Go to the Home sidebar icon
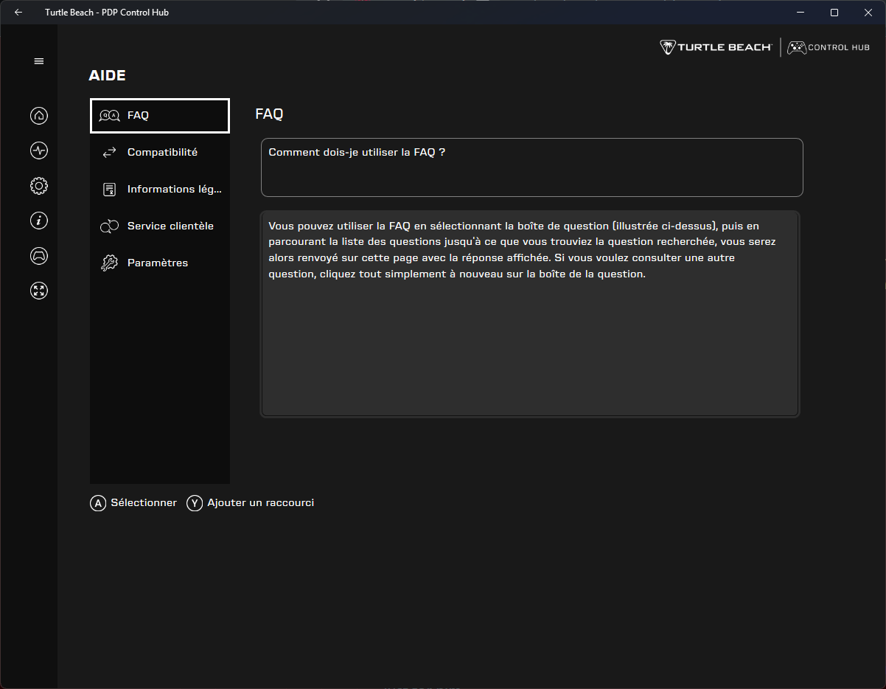 (39, 116)
